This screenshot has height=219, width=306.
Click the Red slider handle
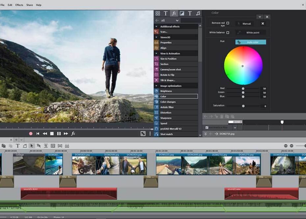click(243, 89)
